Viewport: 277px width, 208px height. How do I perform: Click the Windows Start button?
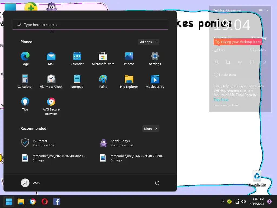[9, 201]
